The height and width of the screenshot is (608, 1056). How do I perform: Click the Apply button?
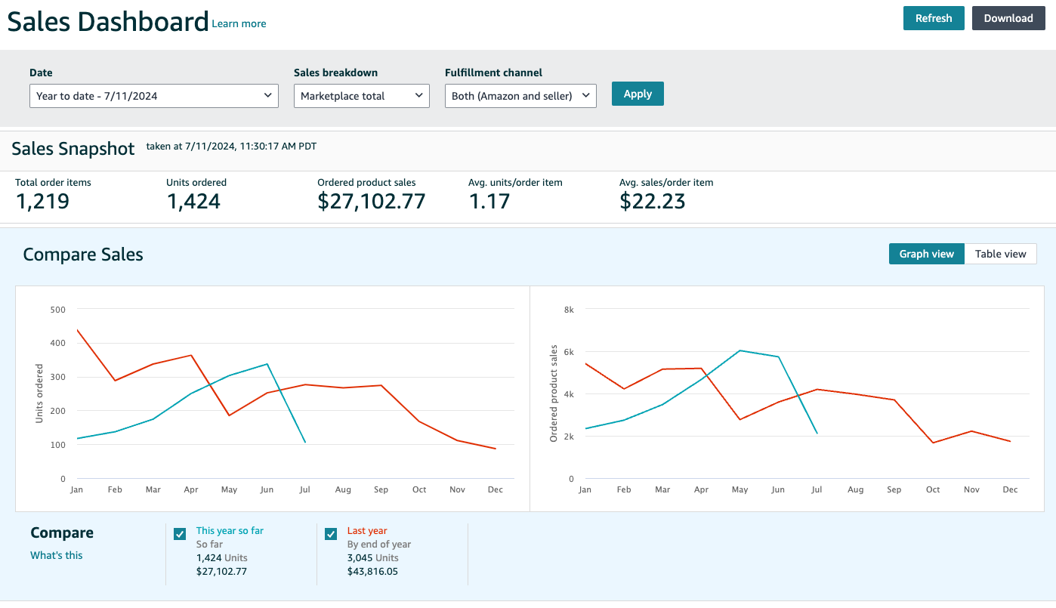pyautogui.click(x=638, y=94)
